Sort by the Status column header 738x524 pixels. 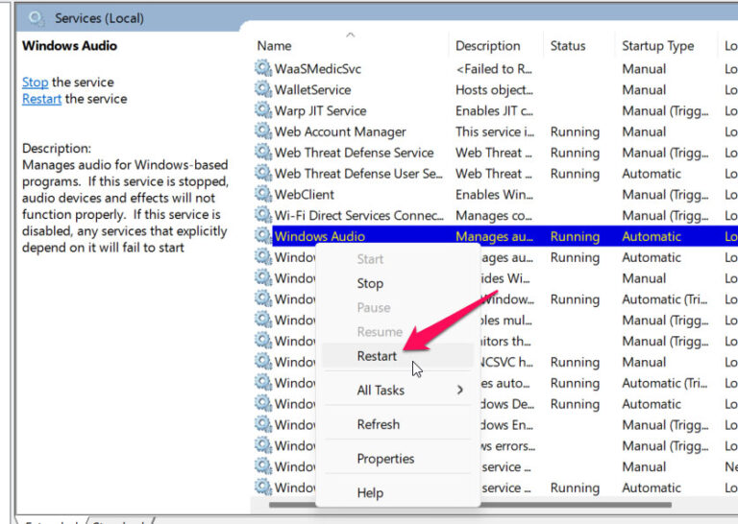pyautogui.click(x=568, y=45)
